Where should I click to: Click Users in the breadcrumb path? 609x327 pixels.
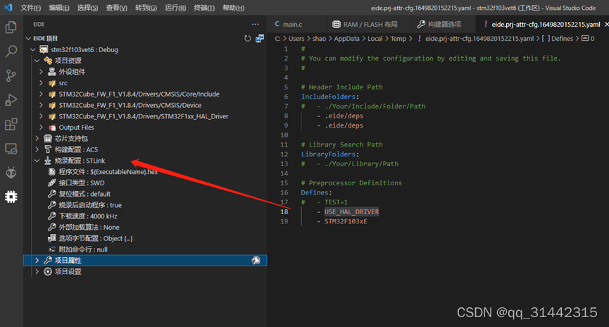[x=296, y=39]
